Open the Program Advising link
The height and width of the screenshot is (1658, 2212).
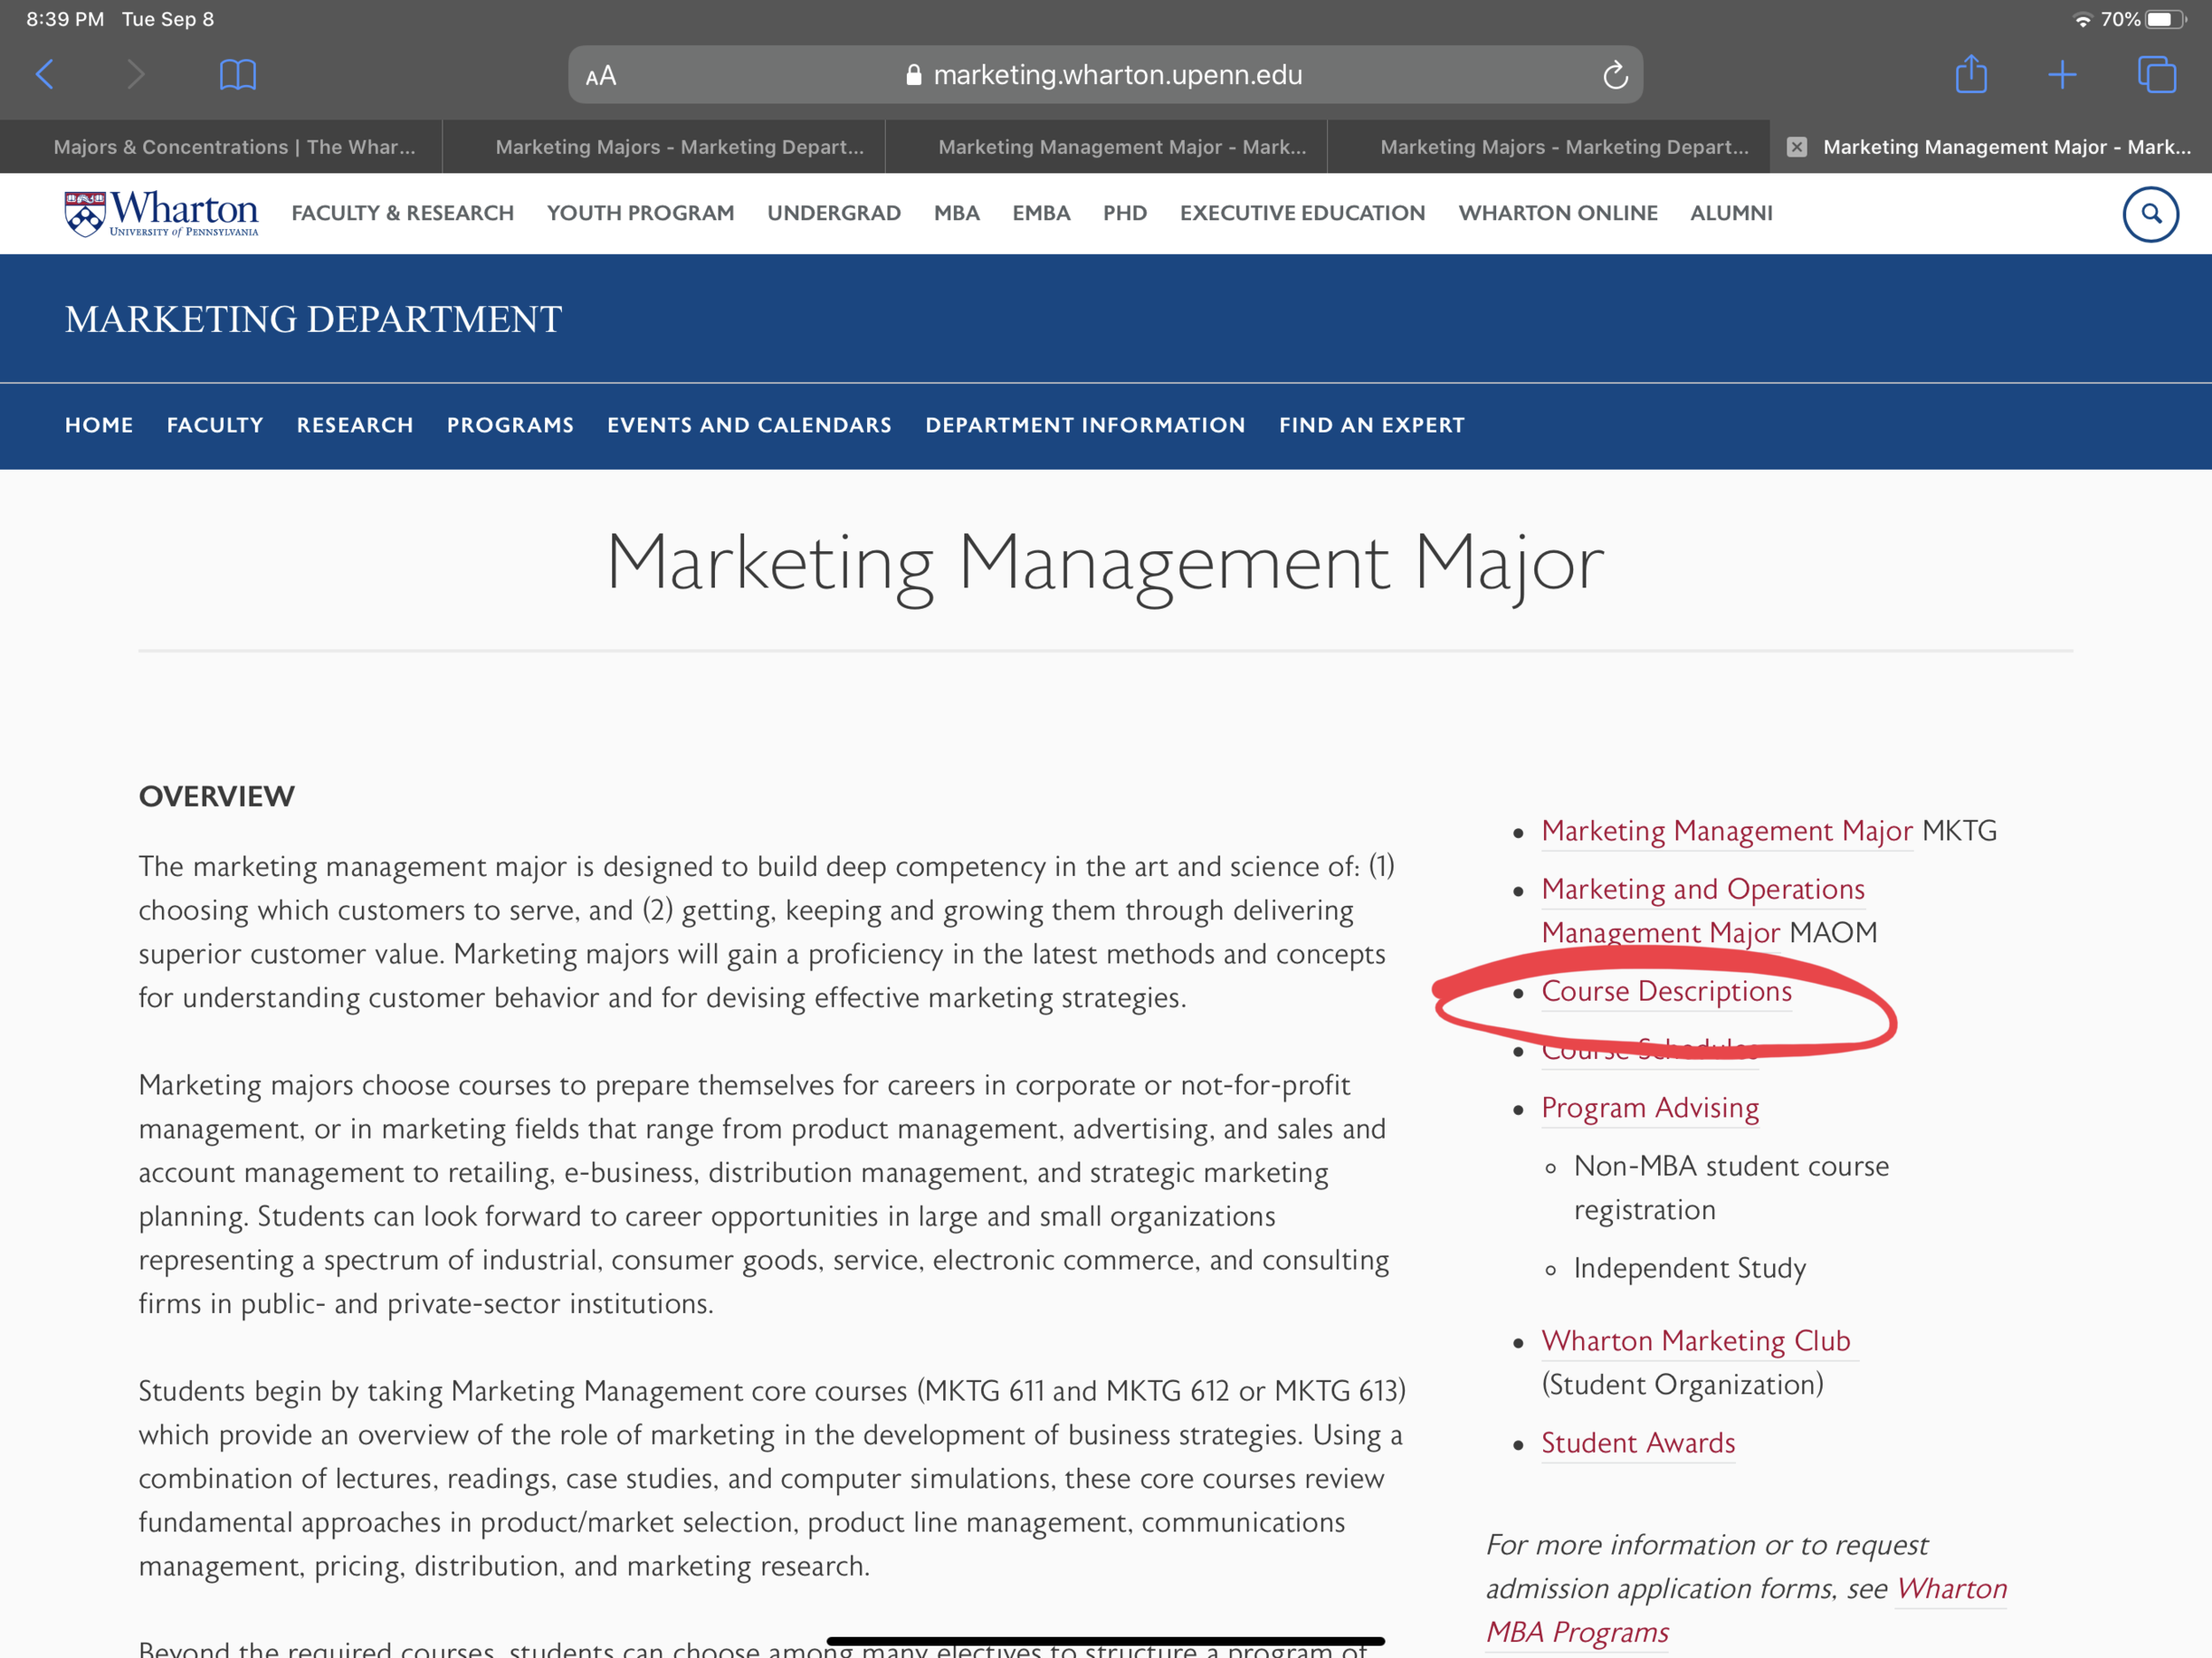[x=1650, y=1108]
